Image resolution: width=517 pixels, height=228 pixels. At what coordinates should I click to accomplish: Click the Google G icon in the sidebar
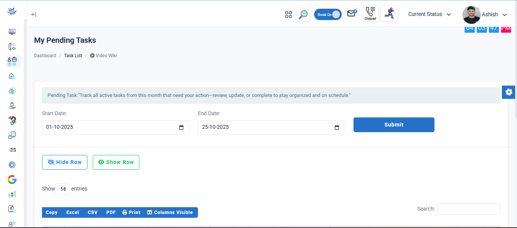click(x=12, y=180)
